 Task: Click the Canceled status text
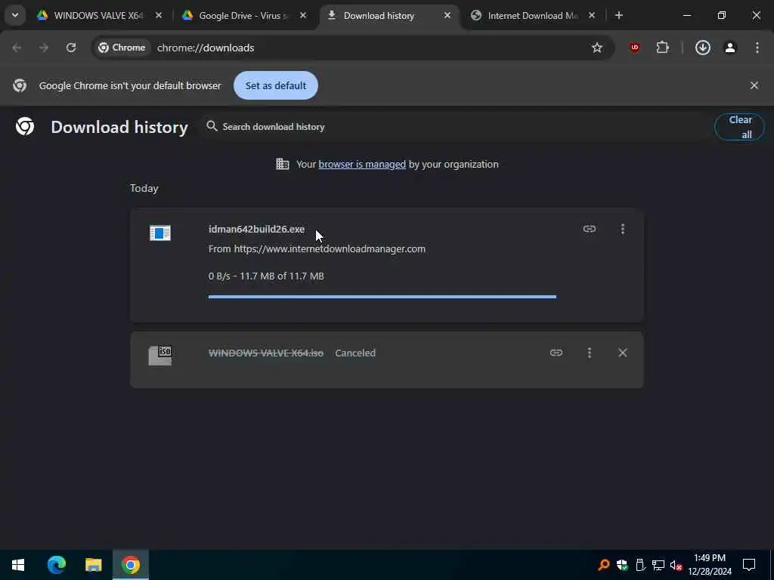355,353
